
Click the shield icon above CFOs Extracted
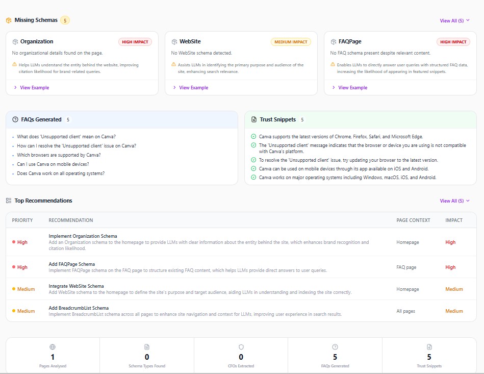coord(241,347)
